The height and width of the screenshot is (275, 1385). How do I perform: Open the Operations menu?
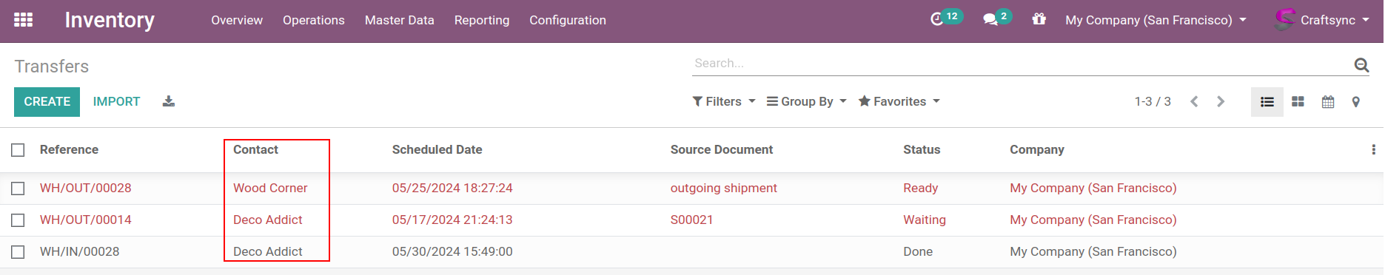314,20
